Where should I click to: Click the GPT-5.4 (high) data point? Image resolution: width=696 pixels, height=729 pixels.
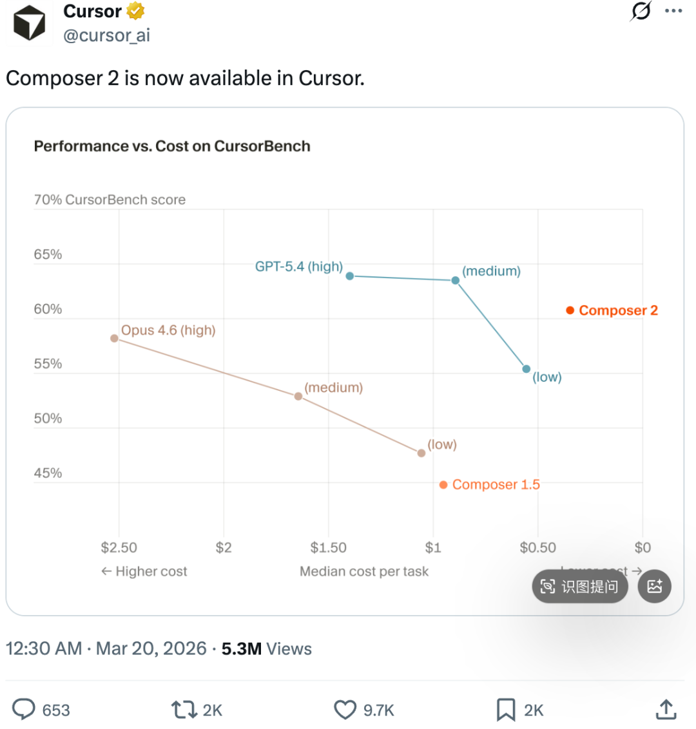point(350,276)
